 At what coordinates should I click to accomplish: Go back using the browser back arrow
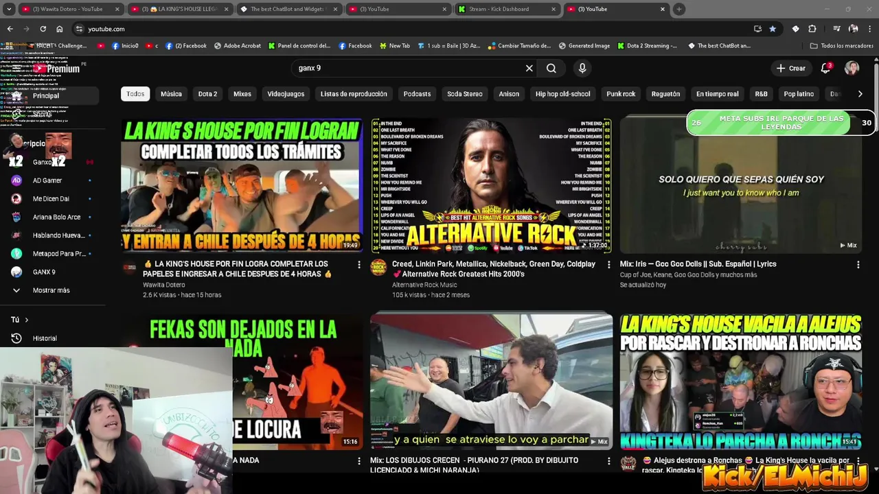(10, 29)
